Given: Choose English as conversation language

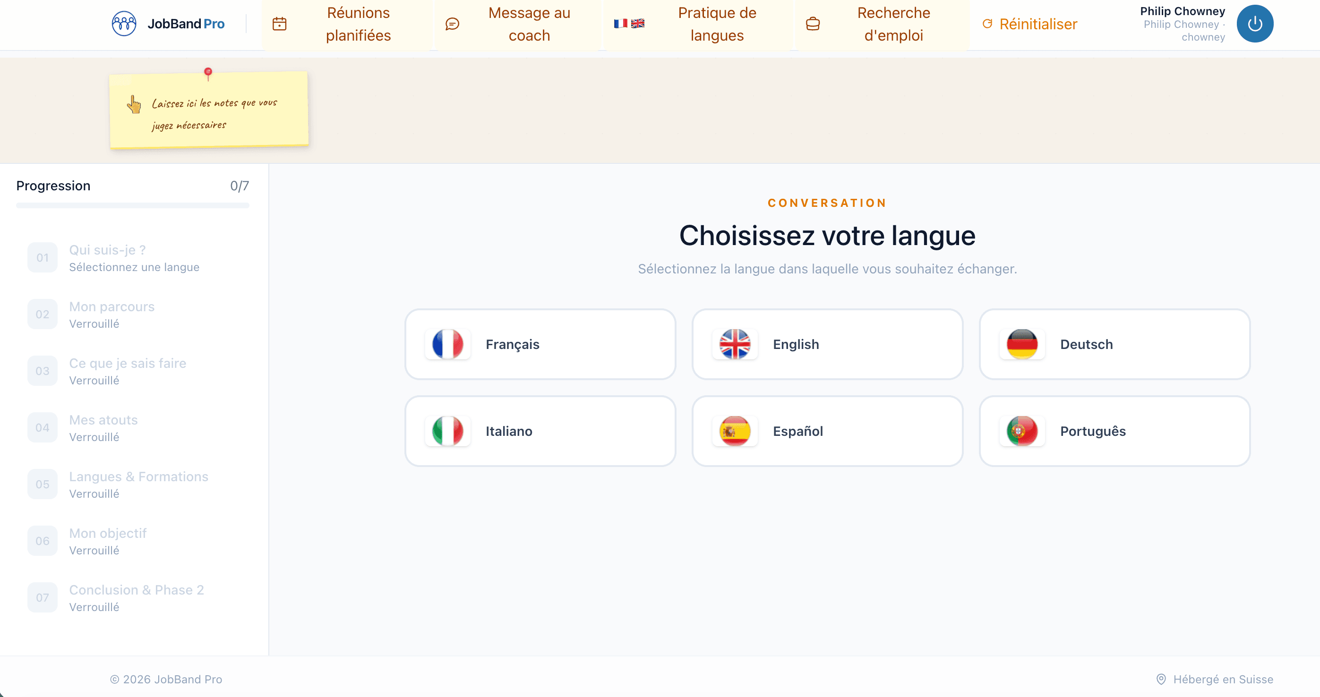Looking at the screenshot, I should point(827,344).
